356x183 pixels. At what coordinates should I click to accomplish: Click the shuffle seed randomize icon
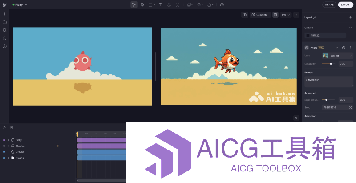coord(351,107)
